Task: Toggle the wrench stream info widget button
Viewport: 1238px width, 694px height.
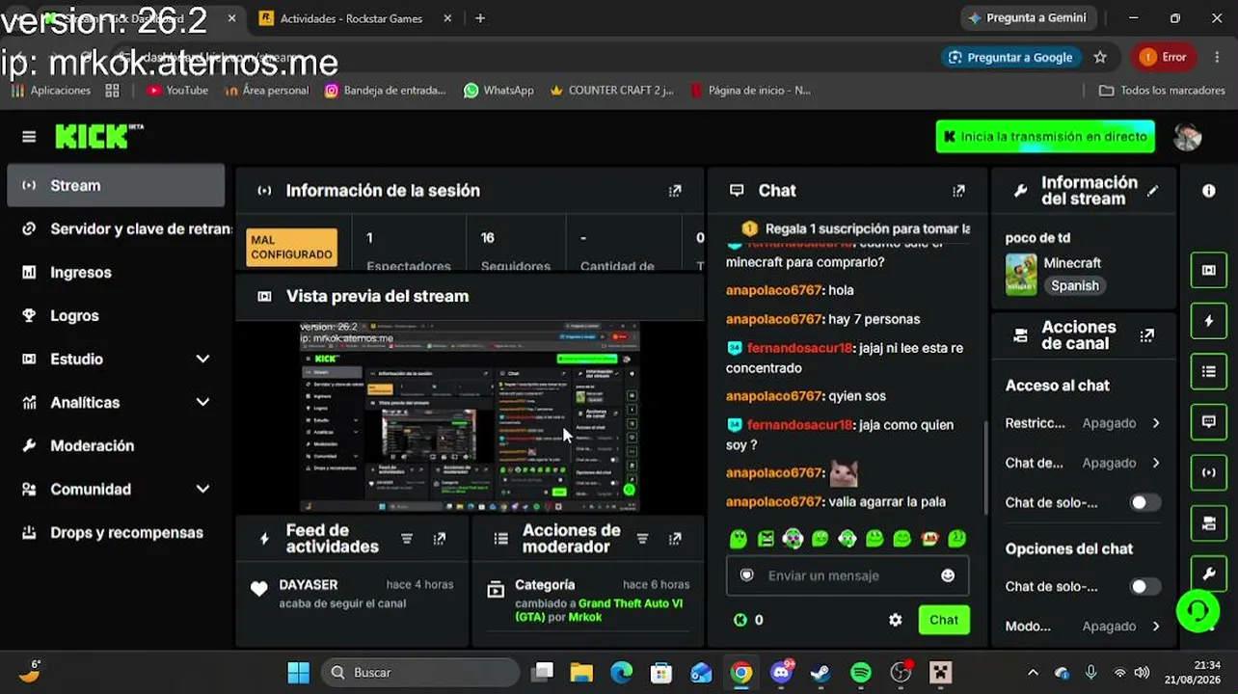Action: tap(1208, 574)
